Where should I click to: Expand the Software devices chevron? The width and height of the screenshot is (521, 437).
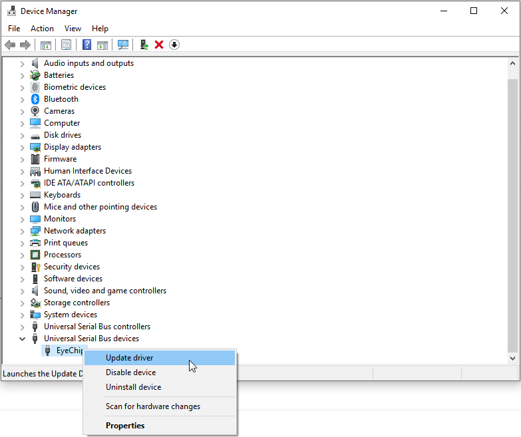point(22,279)
